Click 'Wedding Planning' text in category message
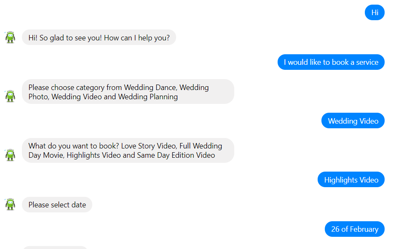396x249 pixels. tap(148, 97)
